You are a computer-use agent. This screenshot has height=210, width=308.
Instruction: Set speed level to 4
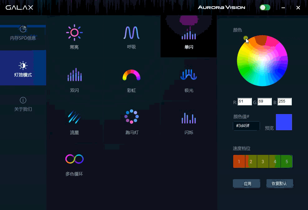pyautogui.click(x=275, y=161)
